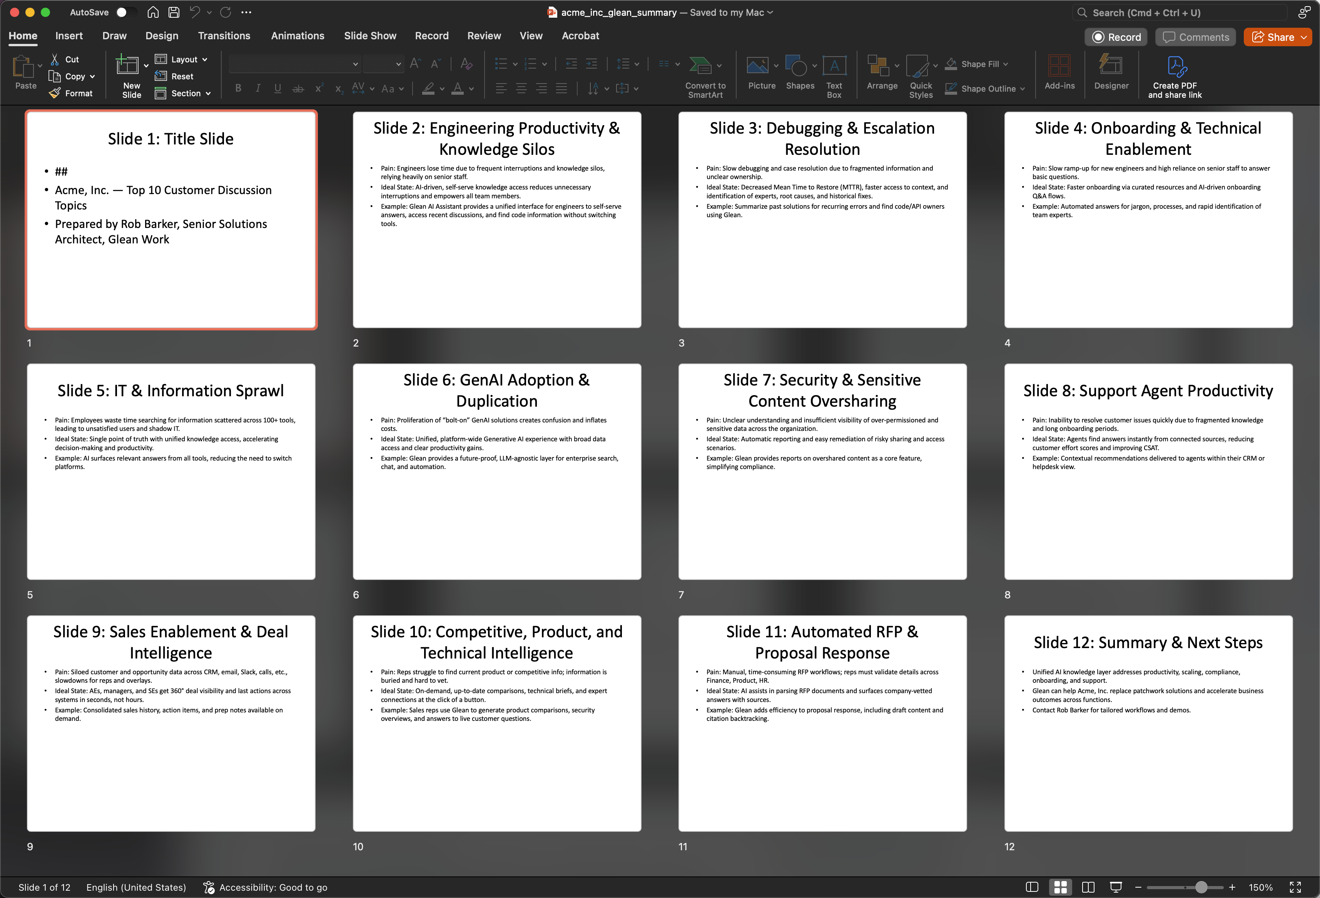The height and width of the screenshot is (898, 1320).
Task: Click Convert to SmartArt
Action: point(705,77)
